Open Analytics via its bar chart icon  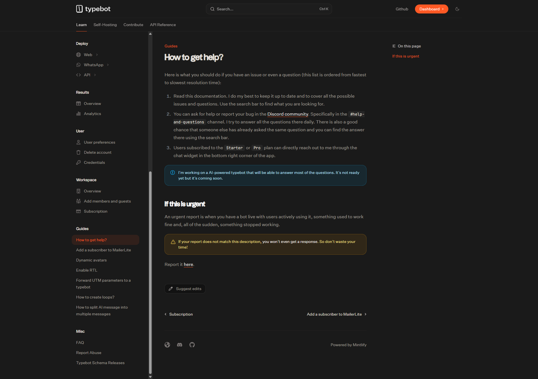[x=78, y=114]
